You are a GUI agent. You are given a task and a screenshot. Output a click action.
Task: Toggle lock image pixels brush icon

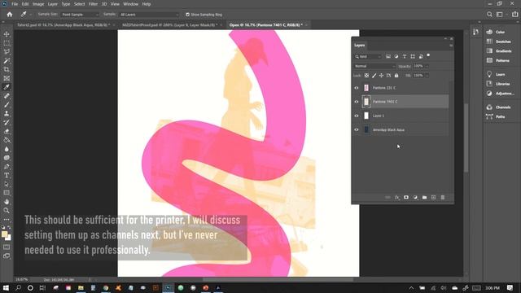(374, 76)
